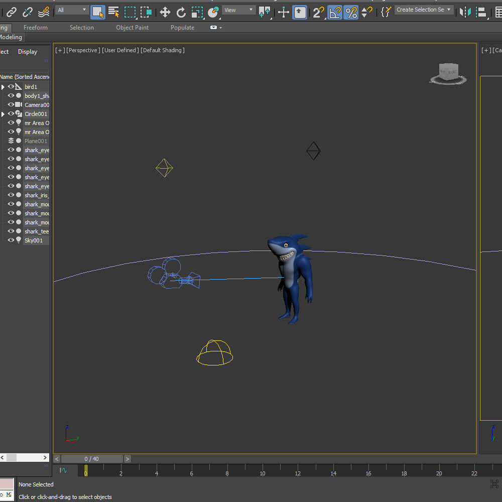Select the Unlink Selection tool
The width and height of the screenshot is (502, 502).
click(x=27, y=12)
